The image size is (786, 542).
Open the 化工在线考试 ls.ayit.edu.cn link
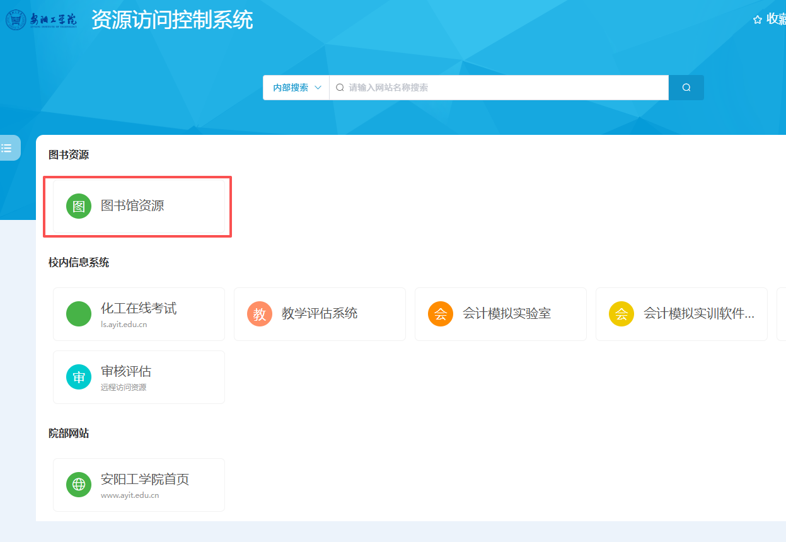pyautogui.click(x=139, y=314)
